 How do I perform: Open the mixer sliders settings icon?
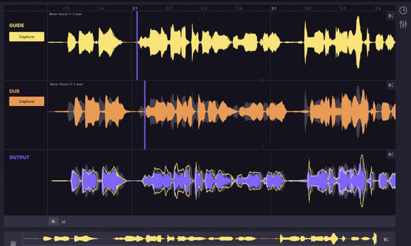(x=403, y=25)
